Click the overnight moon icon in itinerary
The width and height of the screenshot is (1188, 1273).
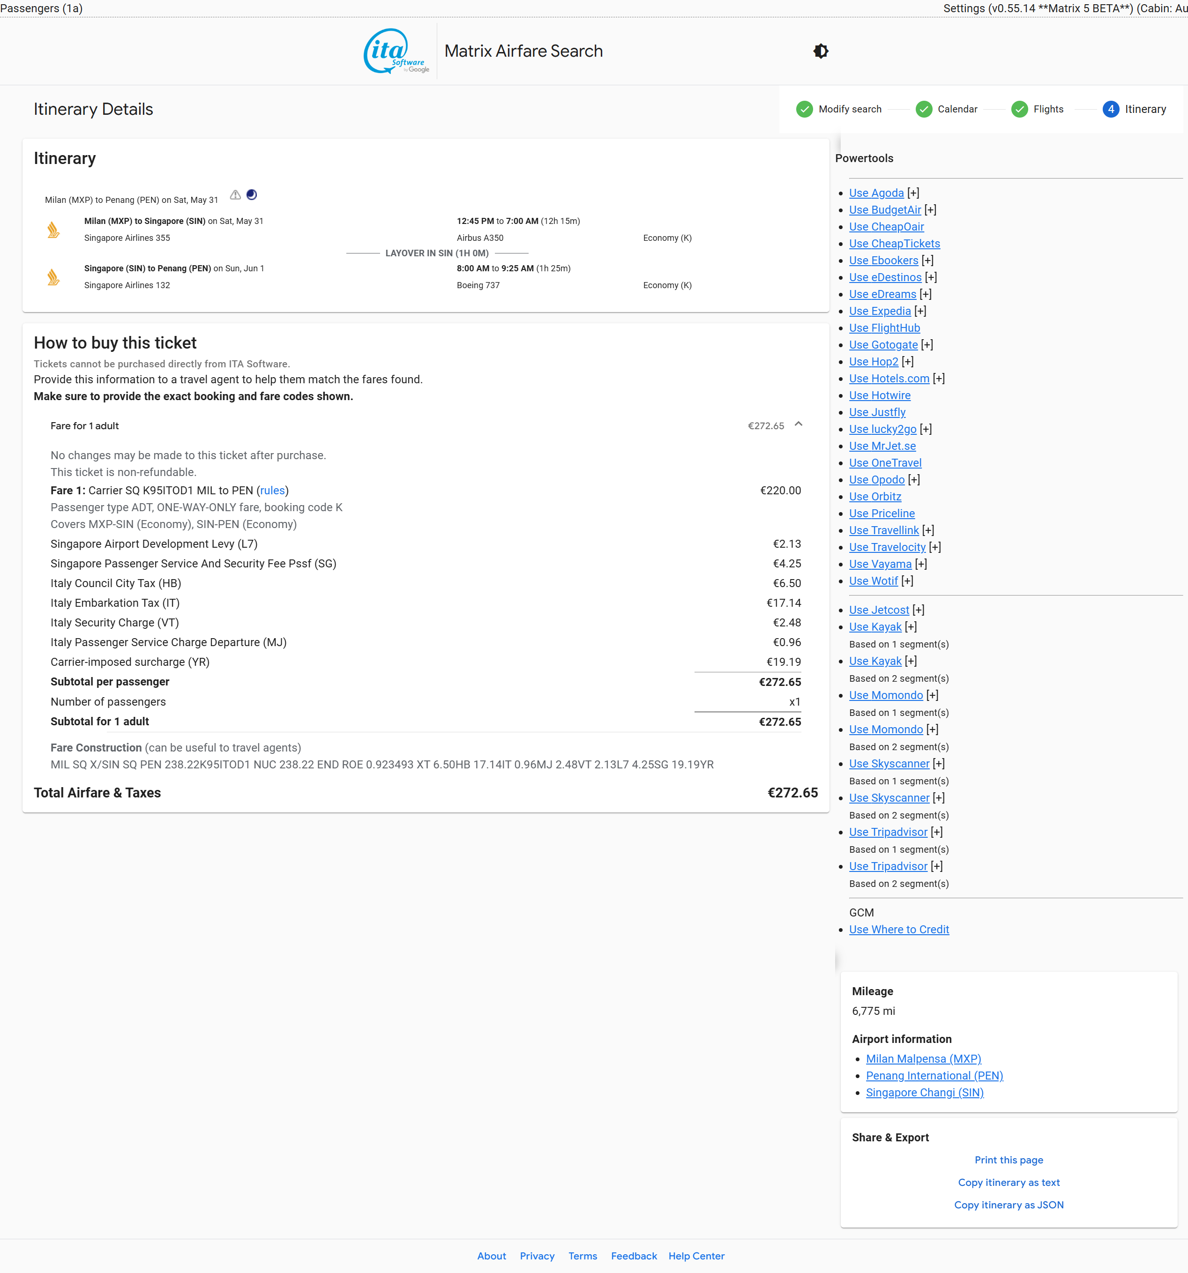click(252, 194)
